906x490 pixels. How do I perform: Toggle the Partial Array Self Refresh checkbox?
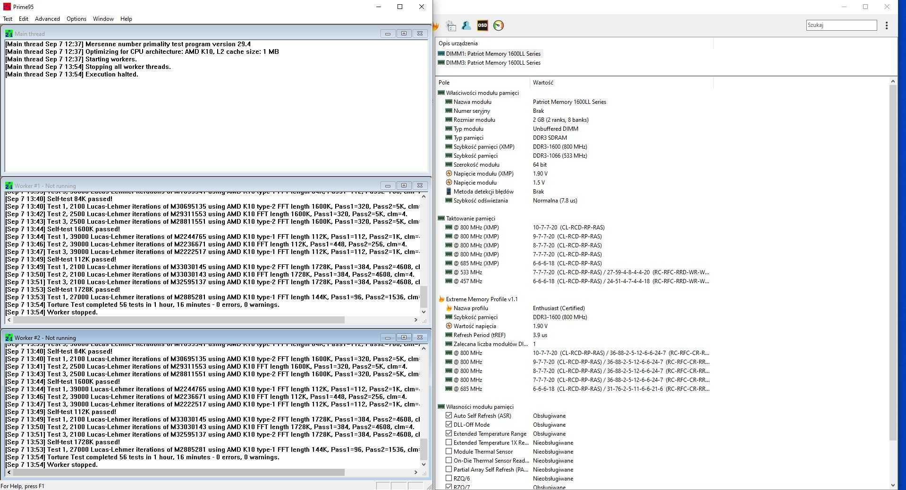(x=449, y=469)
